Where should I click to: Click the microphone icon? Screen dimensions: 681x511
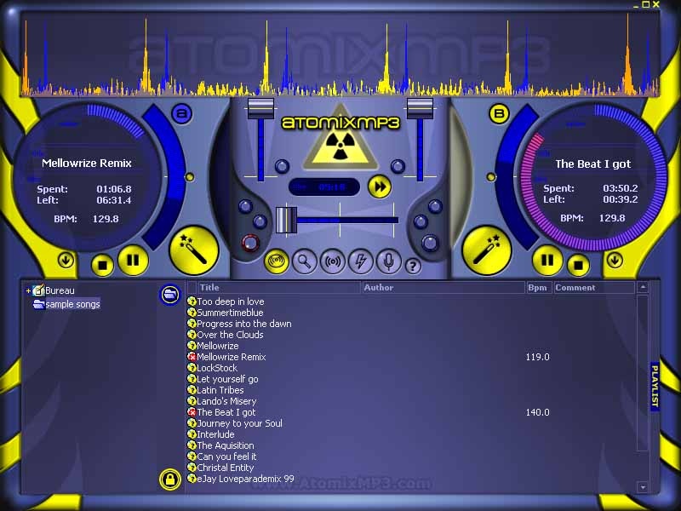tap(387, 262)
